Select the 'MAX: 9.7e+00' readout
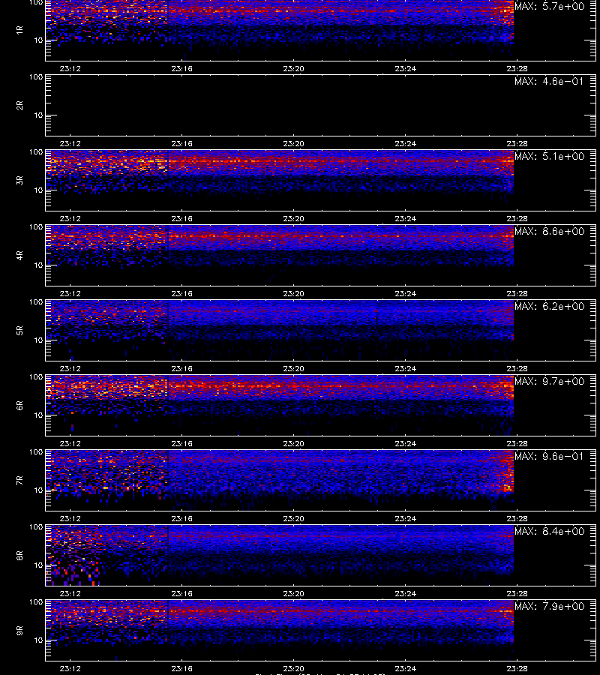Screen dimensions: 600x675 [550, 381]
